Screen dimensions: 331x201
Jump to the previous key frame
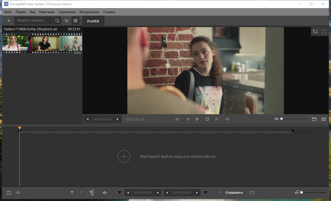click(x=177, y=119)
